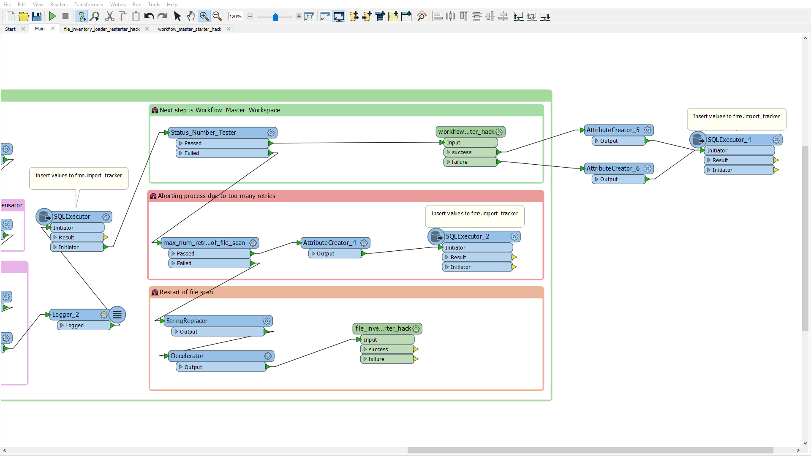Screen dimensions: 811x456
Task: Click the zoom to selection icon
Action: (x=310, y=16)
